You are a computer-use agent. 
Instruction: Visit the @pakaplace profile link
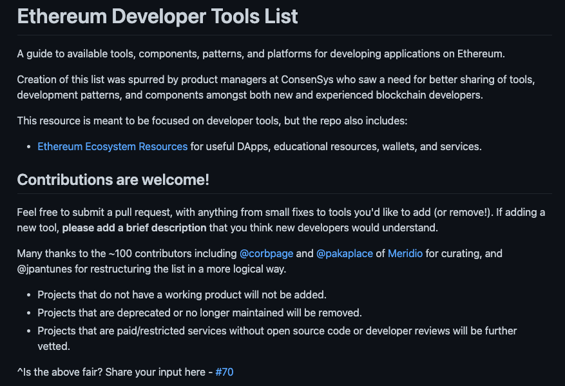345,254
